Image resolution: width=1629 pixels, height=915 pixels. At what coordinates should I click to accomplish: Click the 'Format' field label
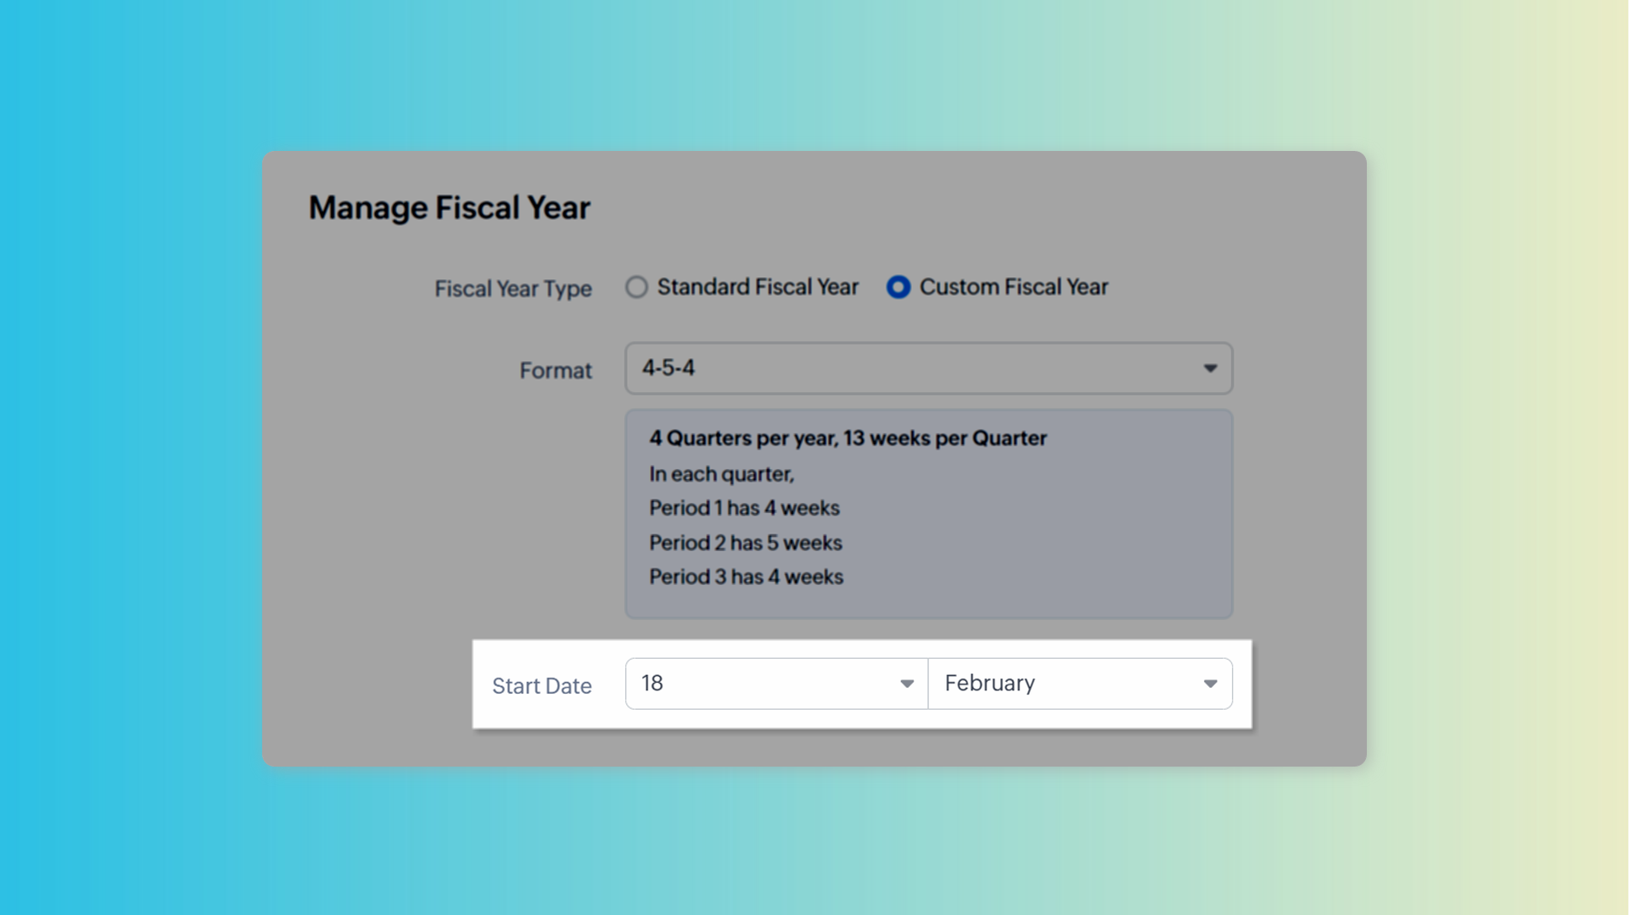pos(555,371)
